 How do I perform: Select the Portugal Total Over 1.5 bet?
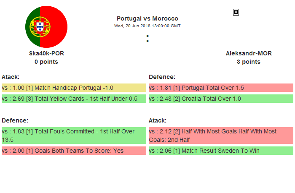221,88
